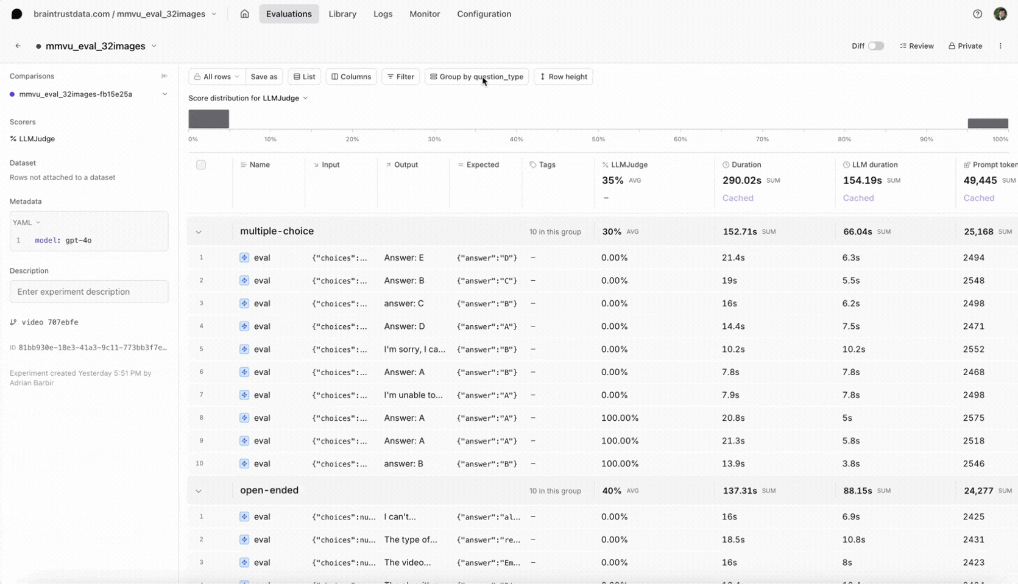This screenshot has width=1018, height=584.
Task: Open the help question mark icon
Action: 977,14
